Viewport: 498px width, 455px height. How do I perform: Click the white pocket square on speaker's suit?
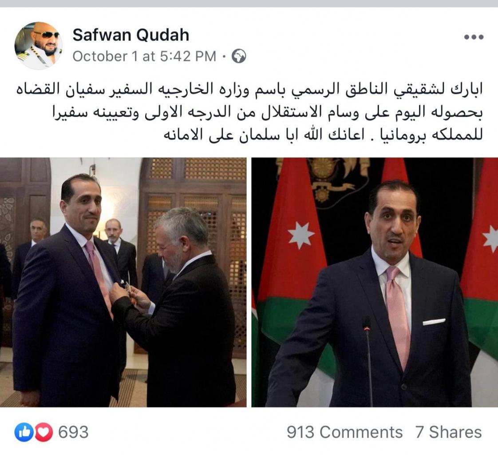coord(434,322)
